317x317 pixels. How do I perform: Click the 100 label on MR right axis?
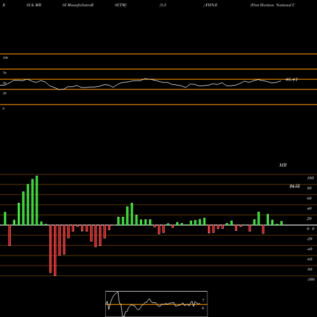310,178
